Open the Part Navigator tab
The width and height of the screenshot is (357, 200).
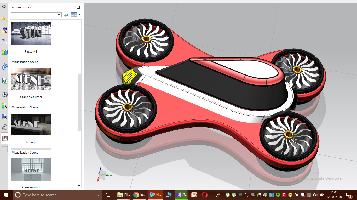[4, 41]
